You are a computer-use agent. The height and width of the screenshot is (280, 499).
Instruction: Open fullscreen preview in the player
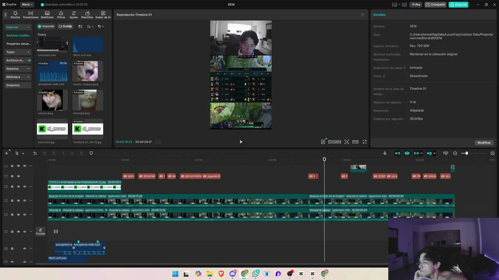[x=365, y=142]
